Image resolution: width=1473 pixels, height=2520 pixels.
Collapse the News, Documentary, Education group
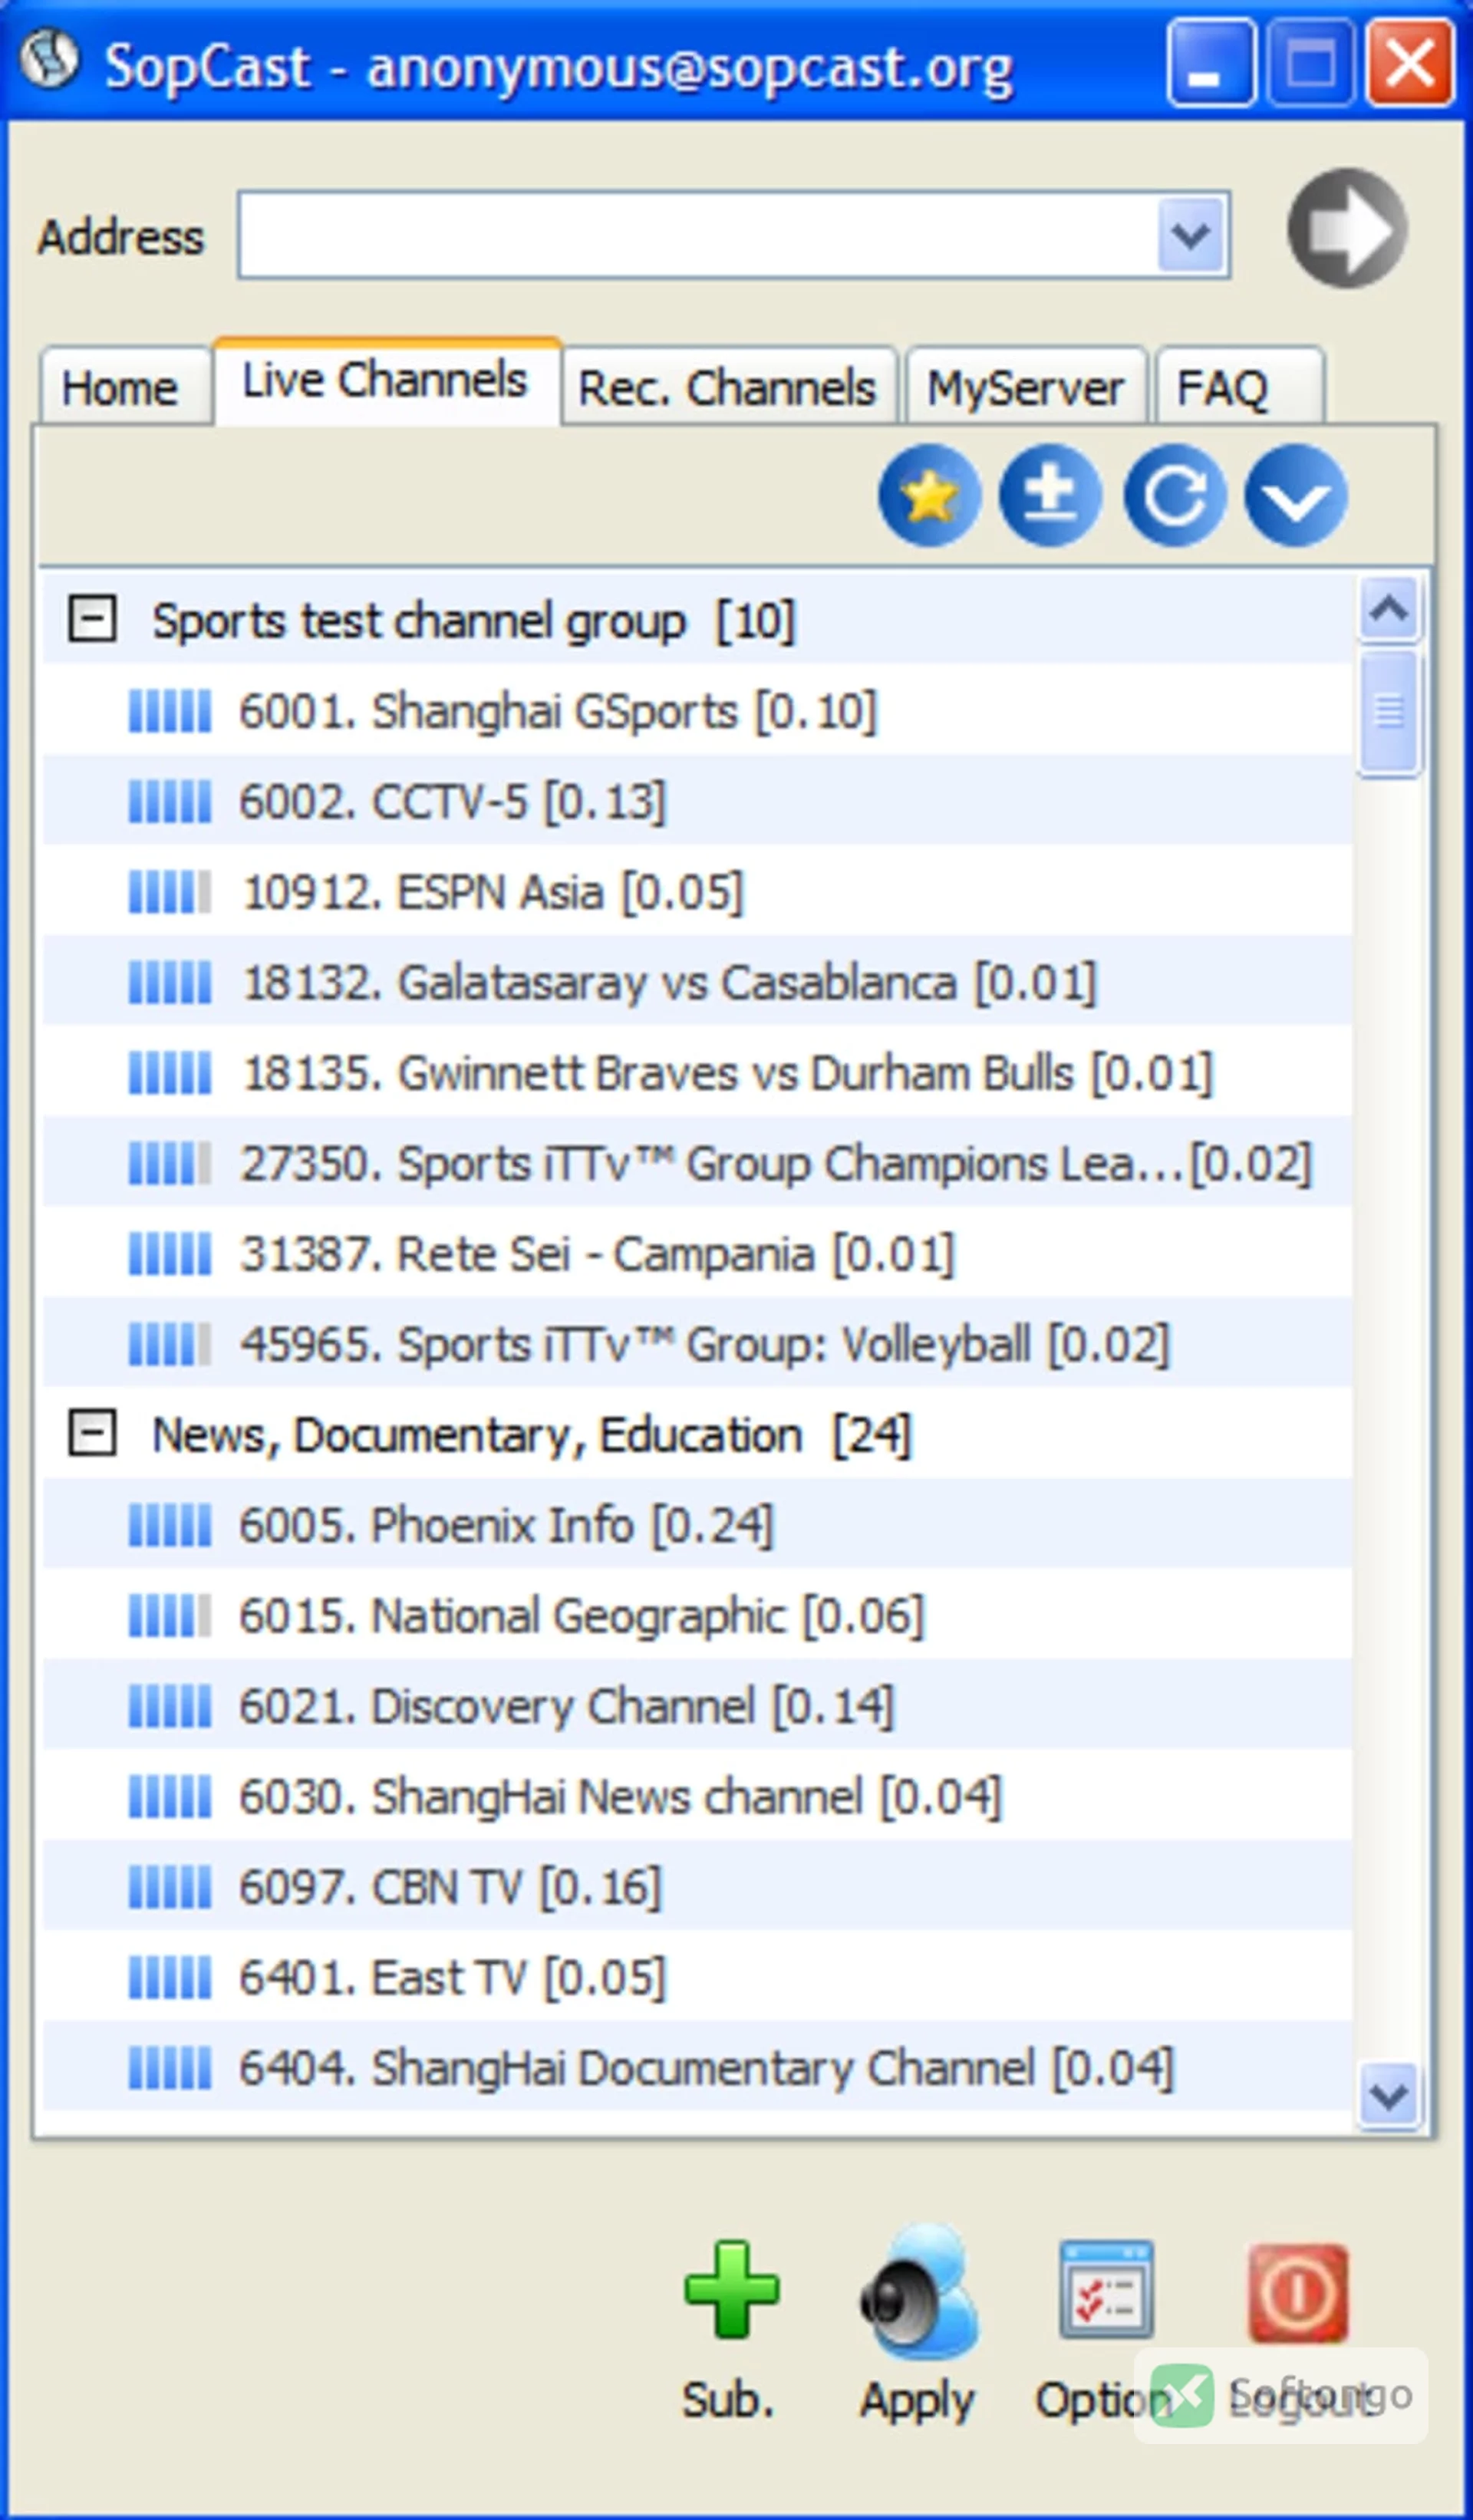[x=92, y=1434]
